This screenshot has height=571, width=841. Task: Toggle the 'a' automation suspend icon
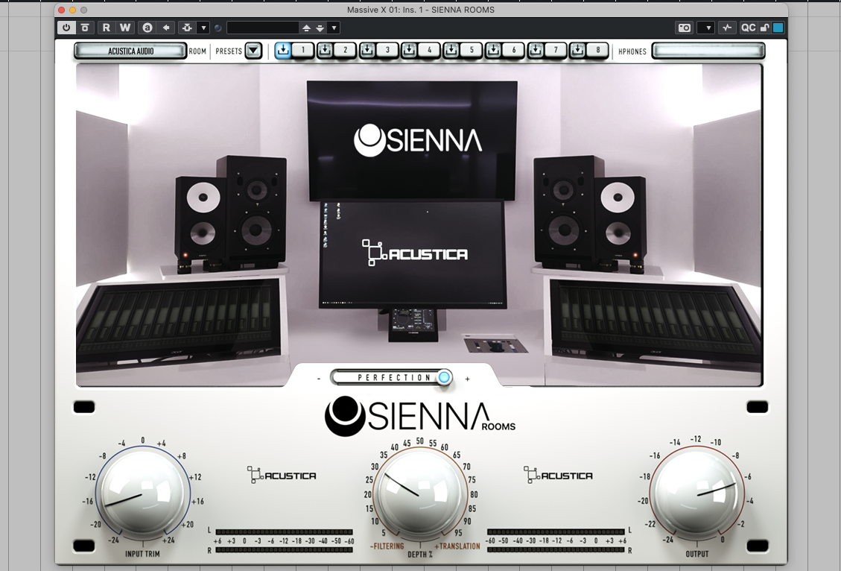click(x=147, y=27)
